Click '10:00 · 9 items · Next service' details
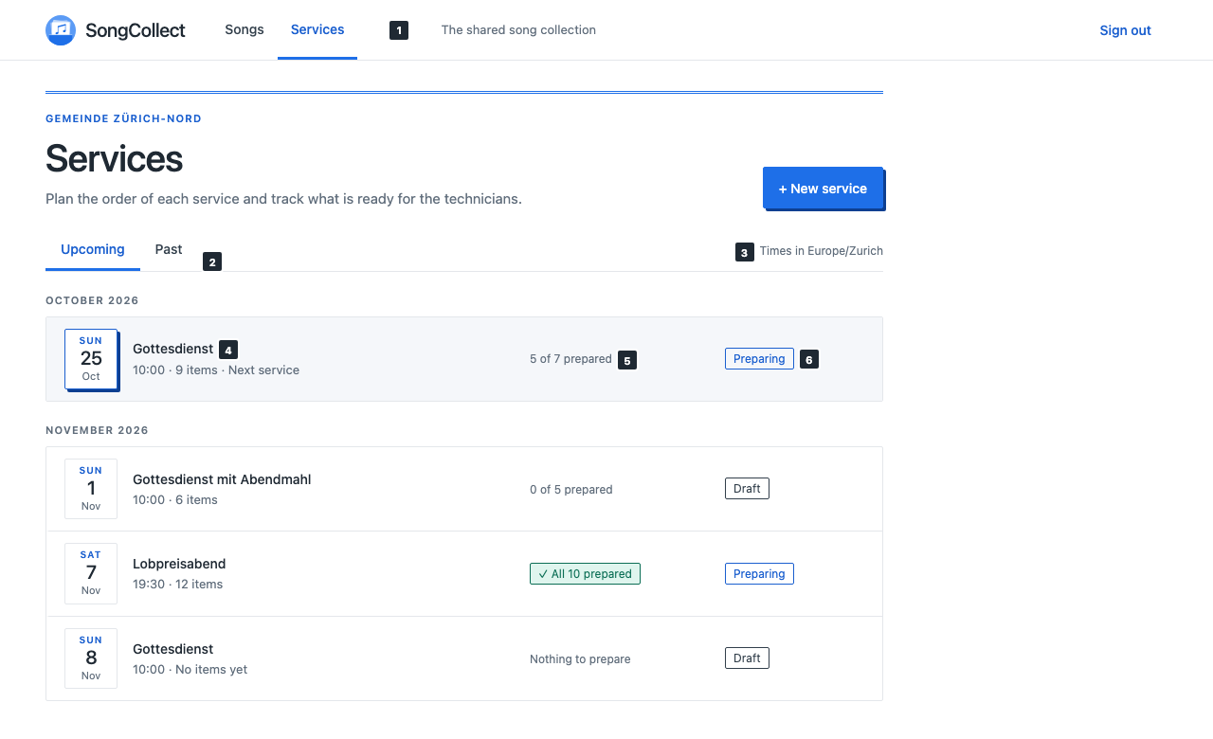The width and height of the screenshot is (1213, 739). tap(216, 370)
